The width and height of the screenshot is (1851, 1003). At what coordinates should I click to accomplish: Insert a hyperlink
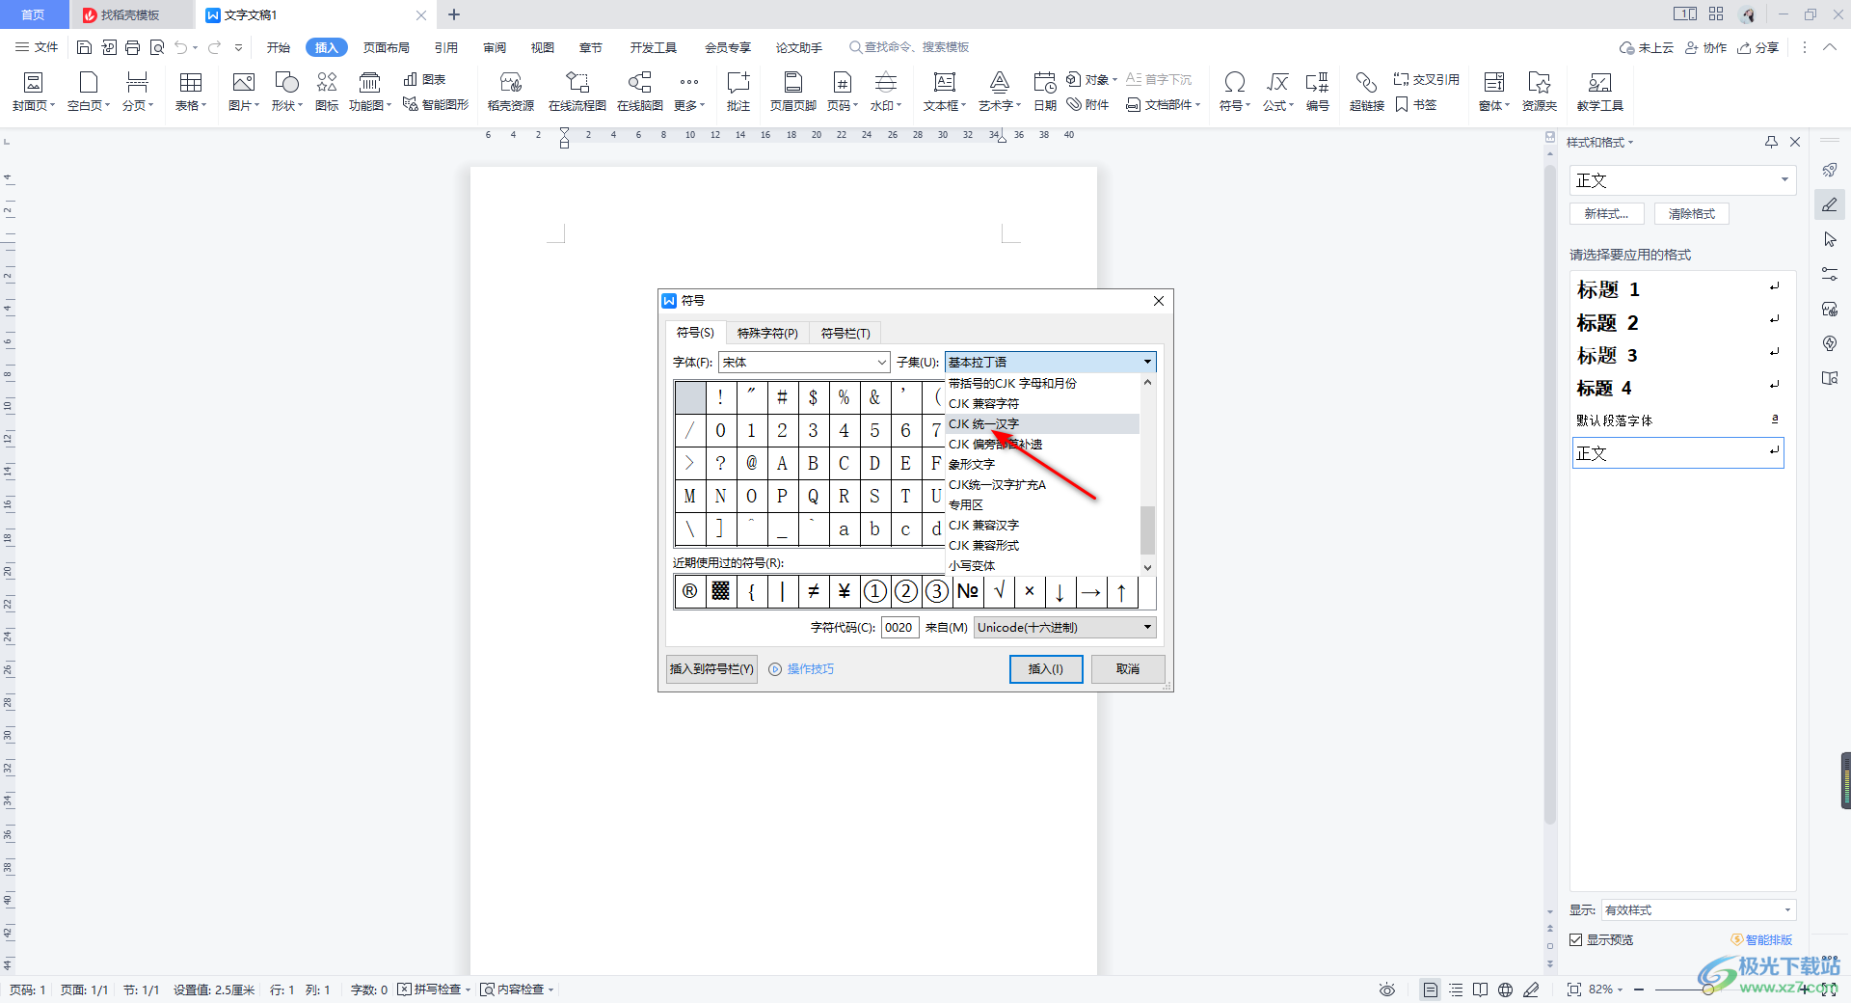(1367, 92)
